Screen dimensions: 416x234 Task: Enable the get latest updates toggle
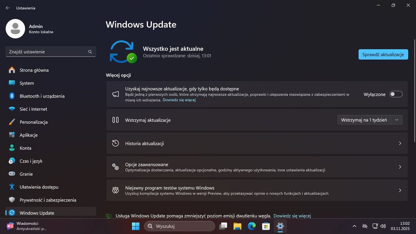point(396,94)
